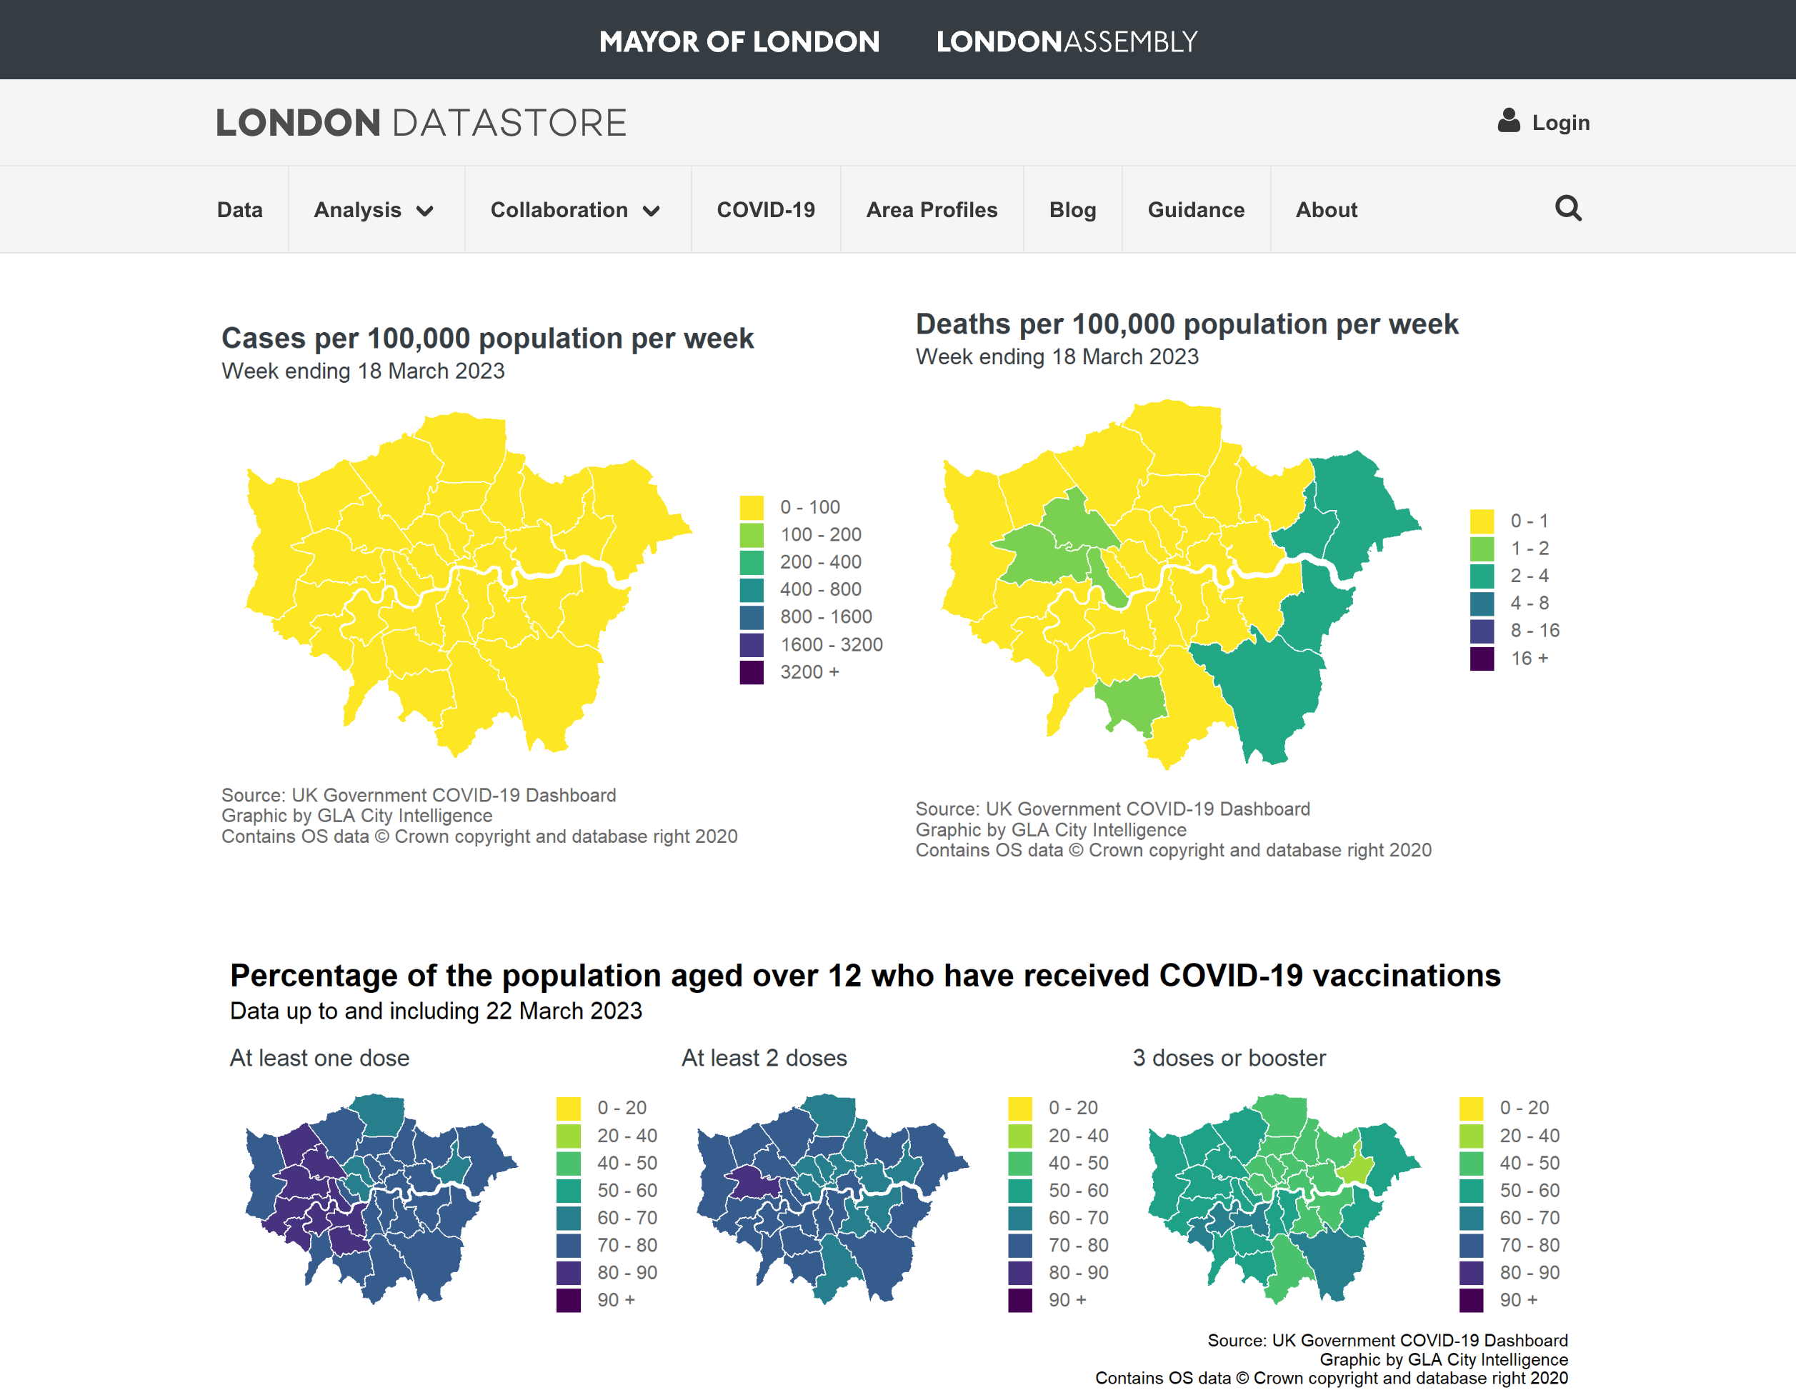The image size is (1796, 1390).
Task: Click the Mayor of London logo
Action: click(x=739, y=41)
